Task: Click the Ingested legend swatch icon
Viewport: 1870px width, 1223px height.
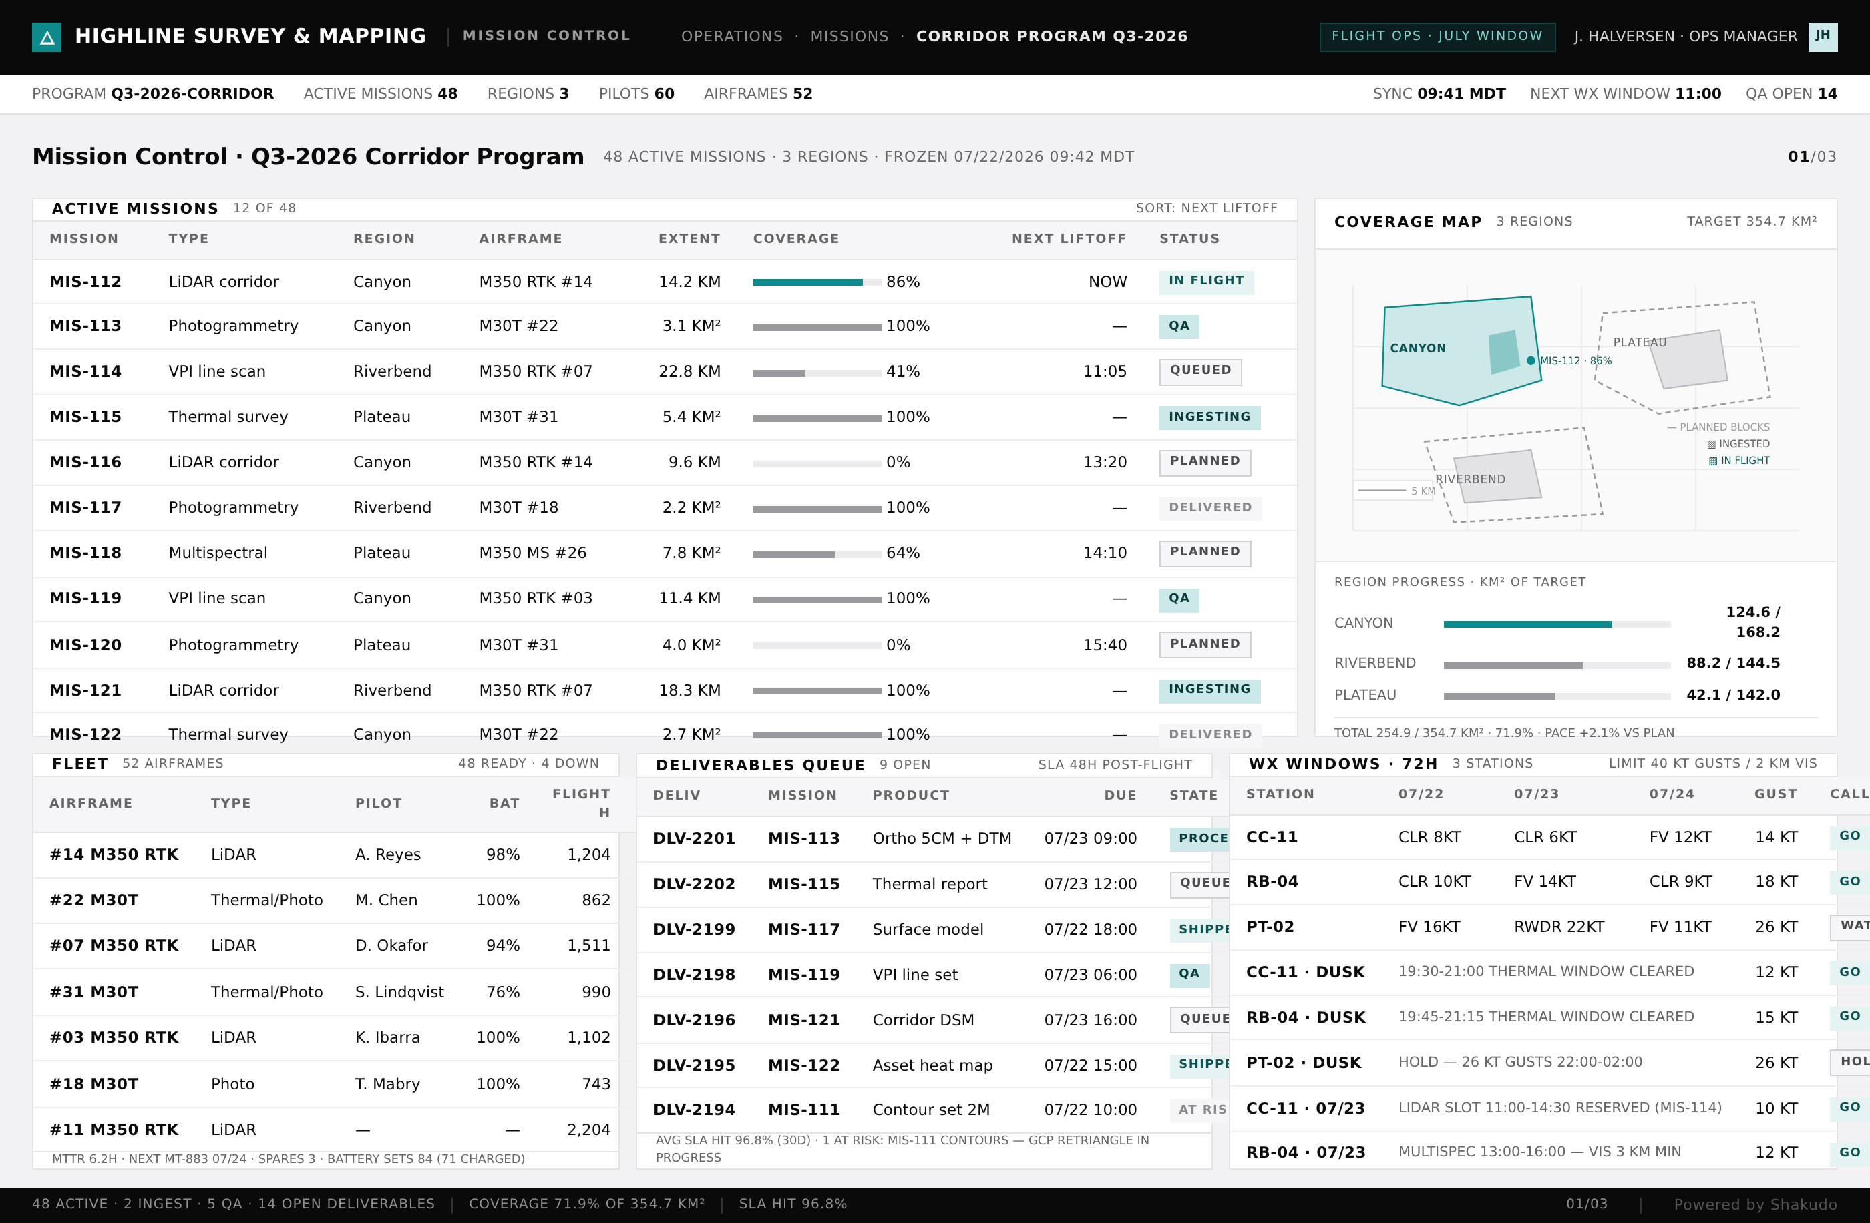Action: click(1711, 445)
